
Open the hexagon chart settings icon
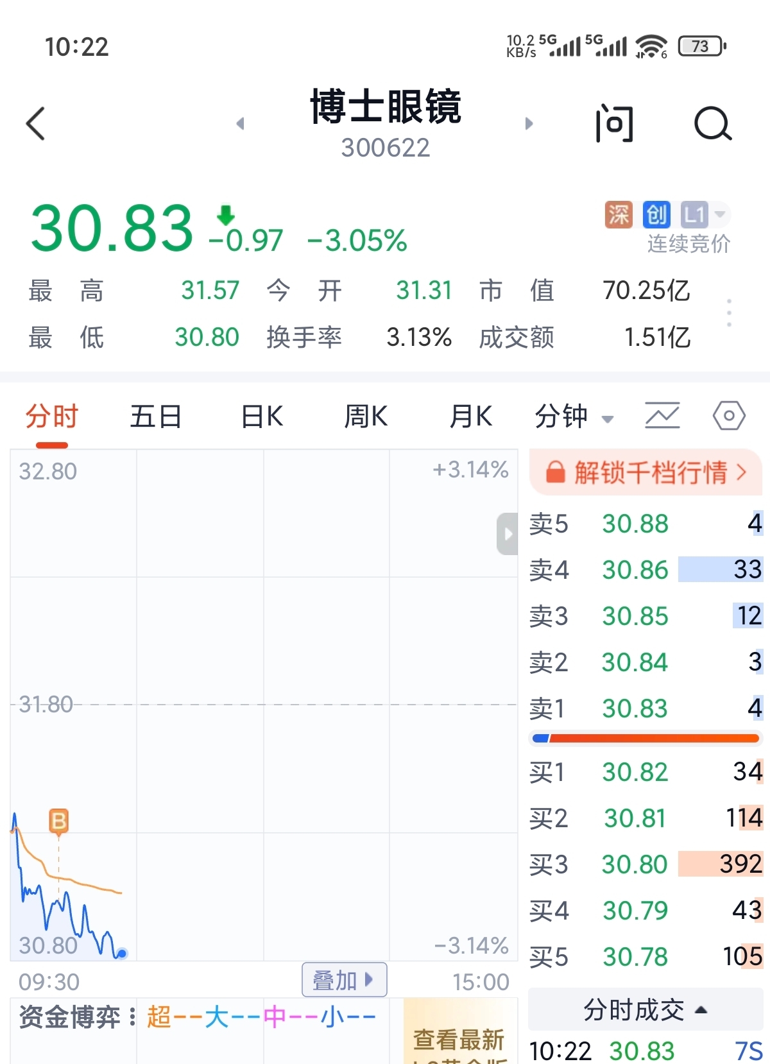coord(729,416)
